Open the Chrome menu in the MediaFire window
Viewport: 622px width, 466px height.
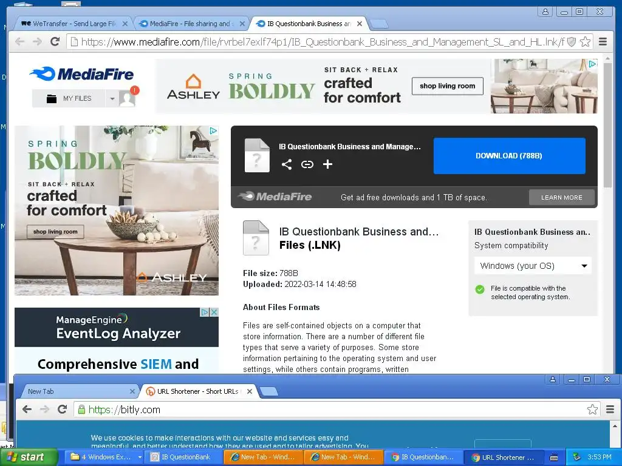coord(603,42)
